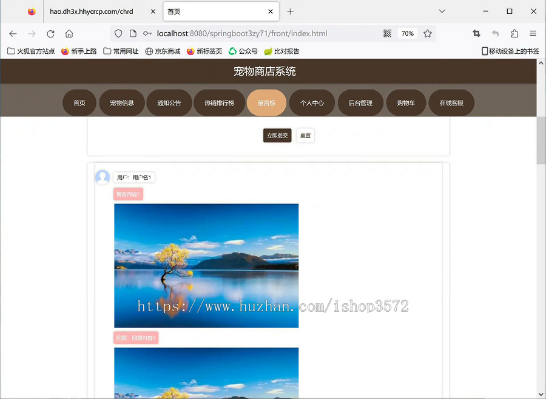Go back using the browser back arrow
Screen dimensions: 546x399
click(13, 34)
